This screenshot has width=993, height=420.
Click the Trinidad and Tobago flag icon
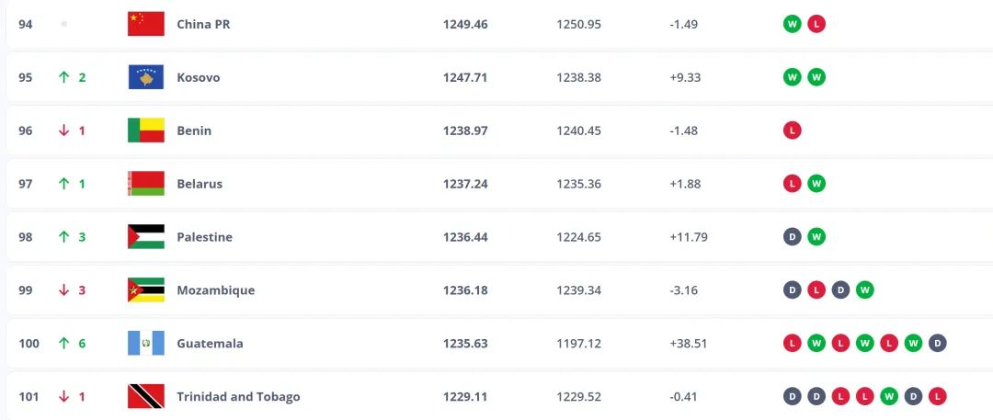[145, 397]
